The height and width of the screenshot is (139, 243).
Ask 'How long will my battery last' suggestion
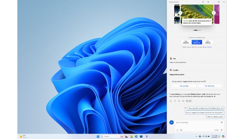206,108
